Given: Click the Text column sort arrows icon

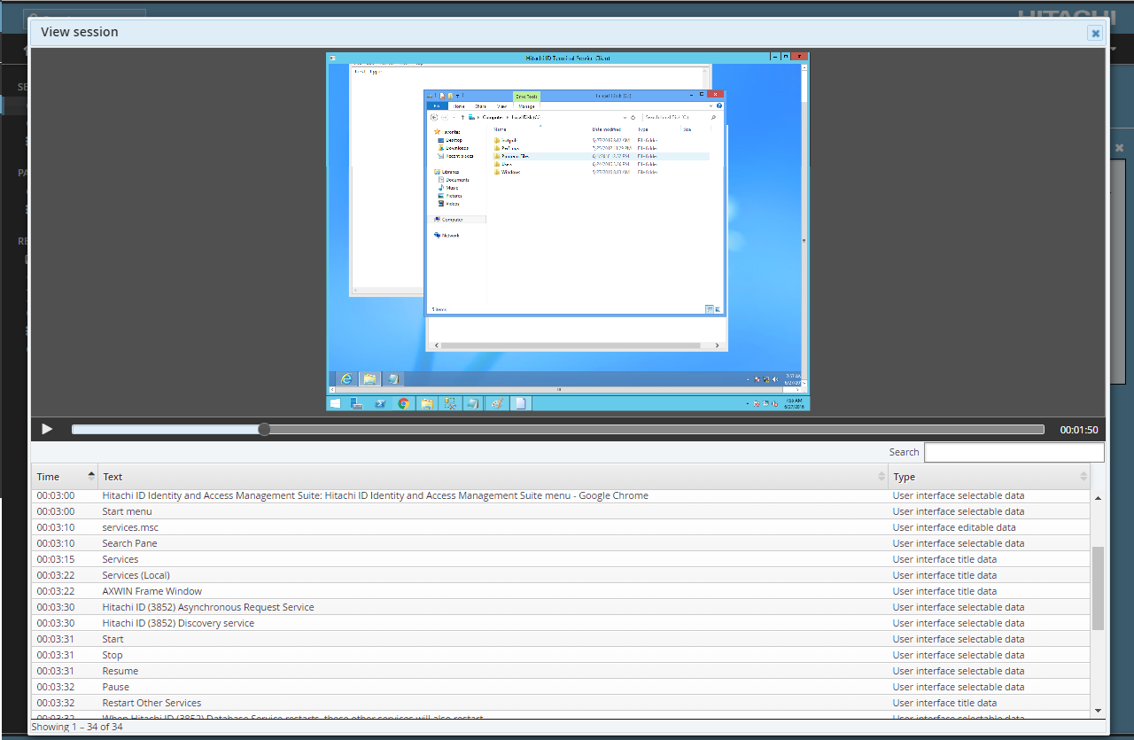Looking at the screenshot, I should point(881,477).
